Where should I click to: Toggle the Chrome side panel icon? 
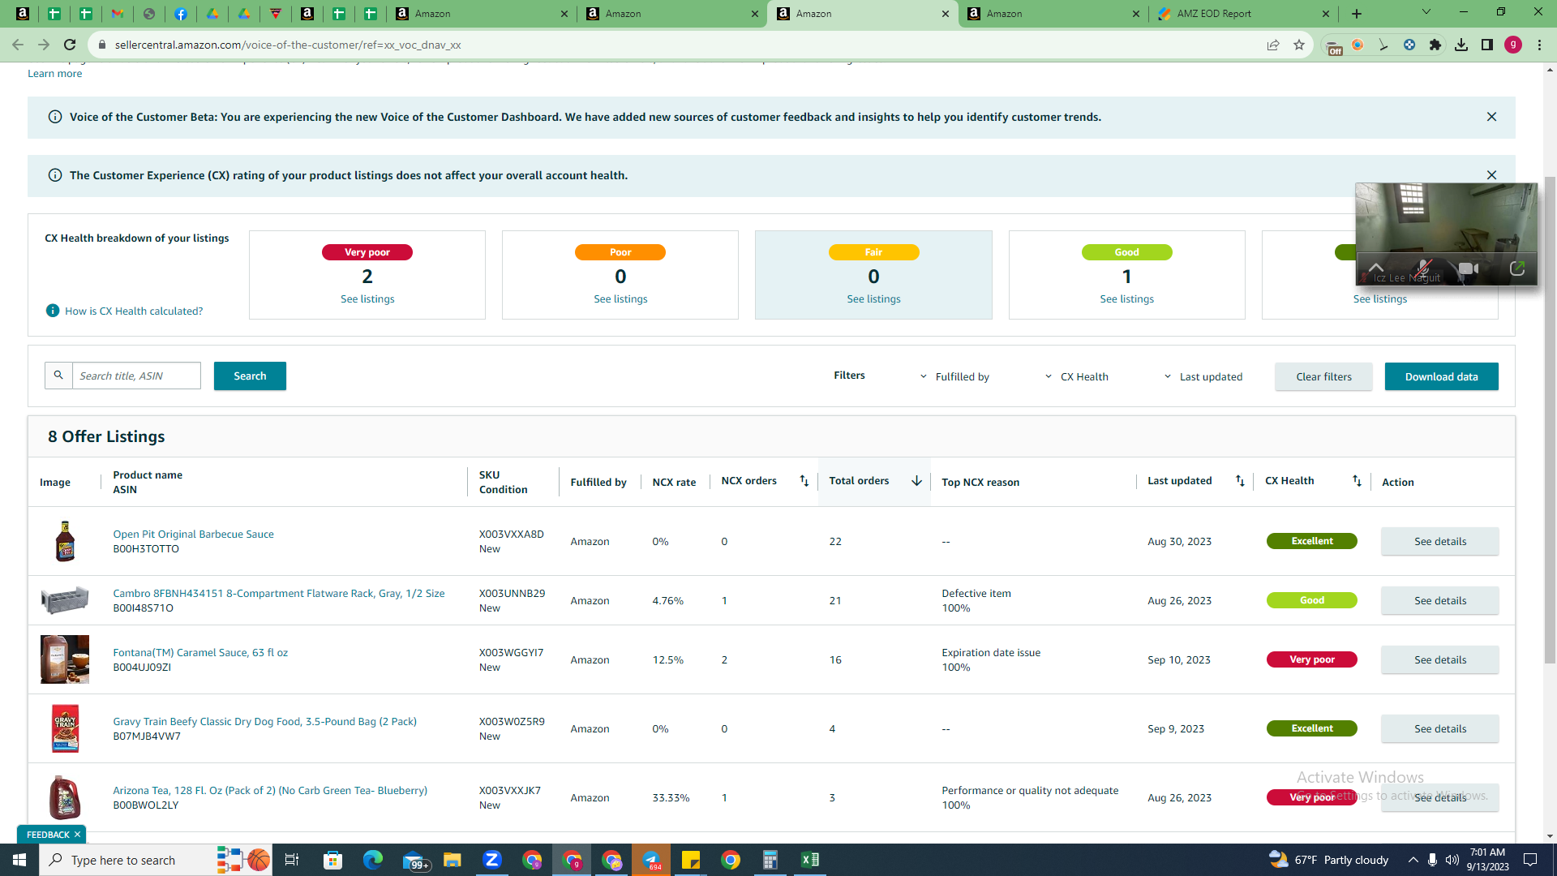[1487, 45]
